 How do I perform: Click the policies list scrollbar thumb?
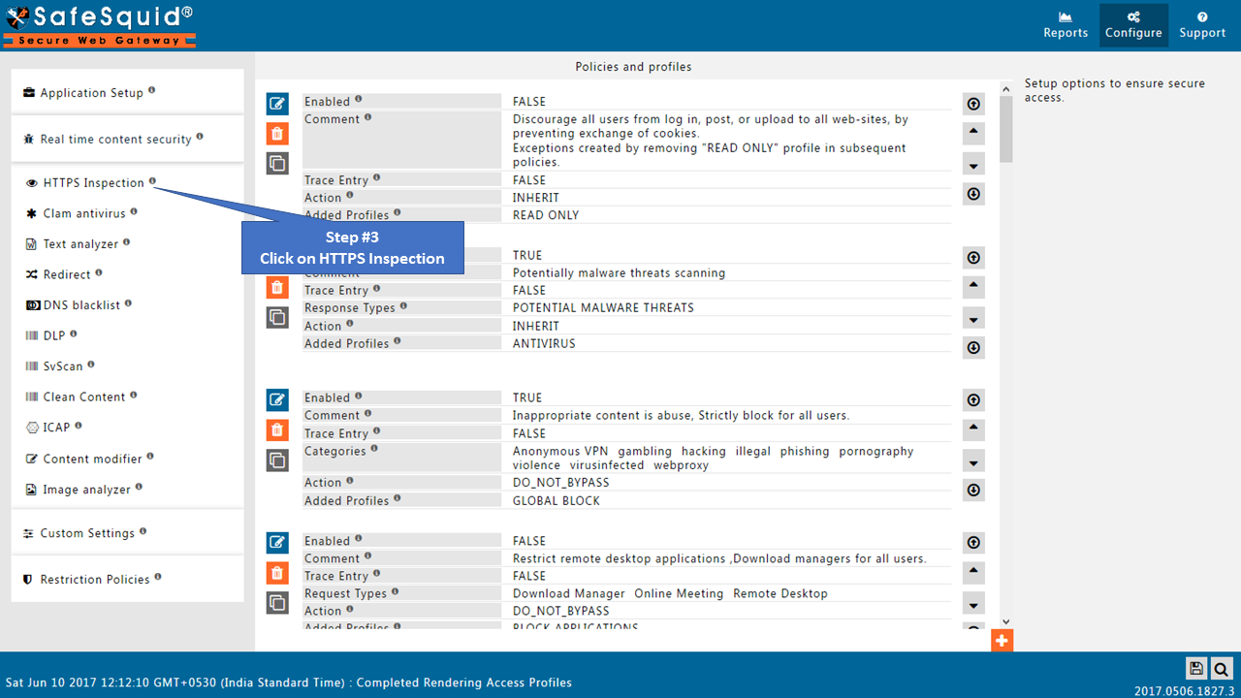point(1006,129)
